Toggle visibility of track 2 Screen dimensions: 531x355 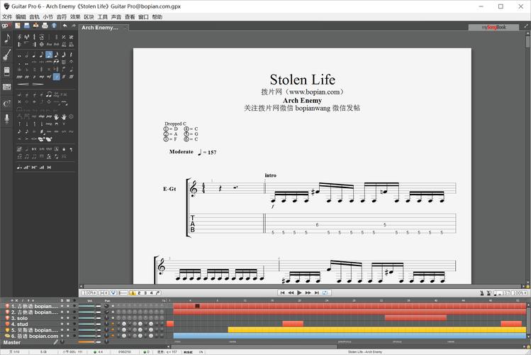pos(74,312)
